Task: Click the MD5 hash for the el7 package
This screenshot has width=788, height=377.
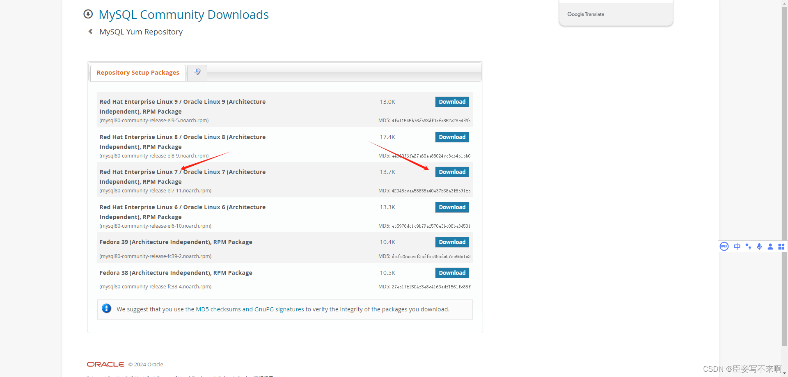Action: (x=431, y=191)
